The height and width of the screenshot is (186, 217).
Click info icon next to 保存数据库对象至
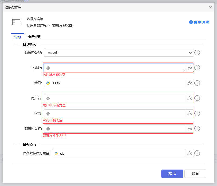[197, 153]
